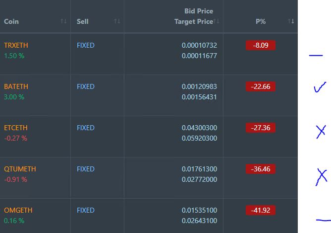
Task: Select the -41.92 profit badge
Action: click(x=261, y=210)
